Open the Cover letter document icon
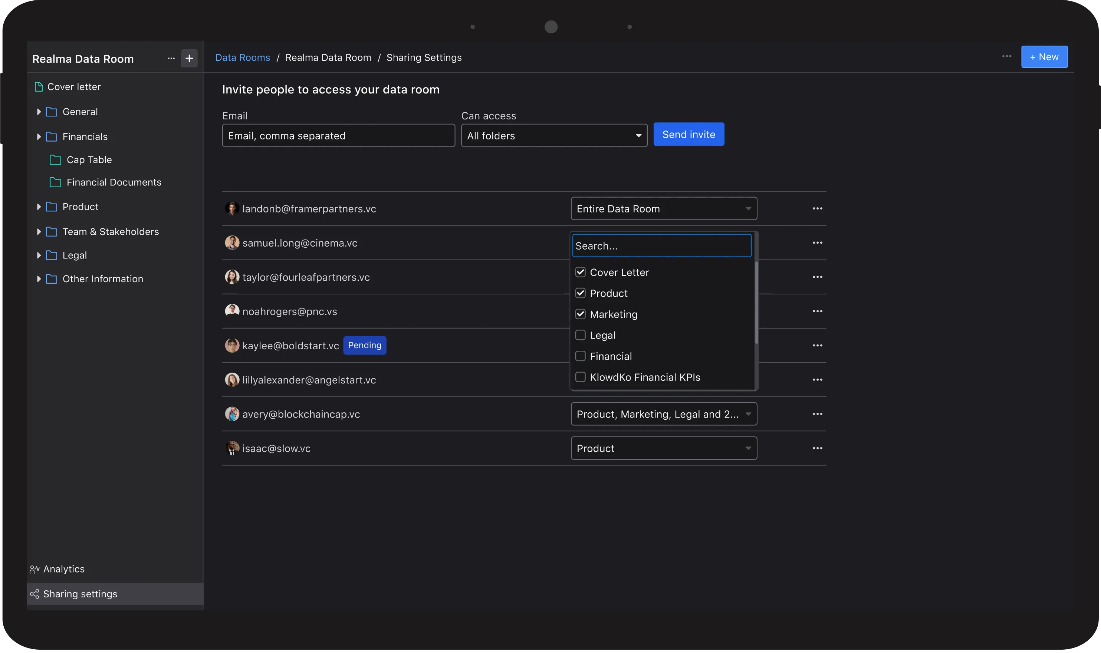 tap(39, 87)
